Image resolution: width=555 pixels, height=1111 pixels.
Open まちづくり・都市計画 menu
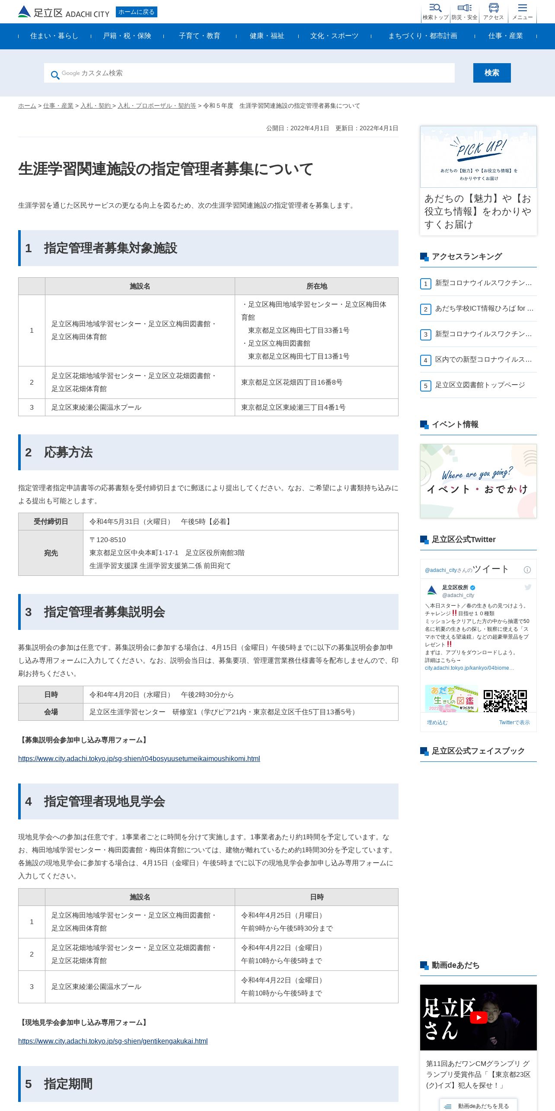point(423,36)
